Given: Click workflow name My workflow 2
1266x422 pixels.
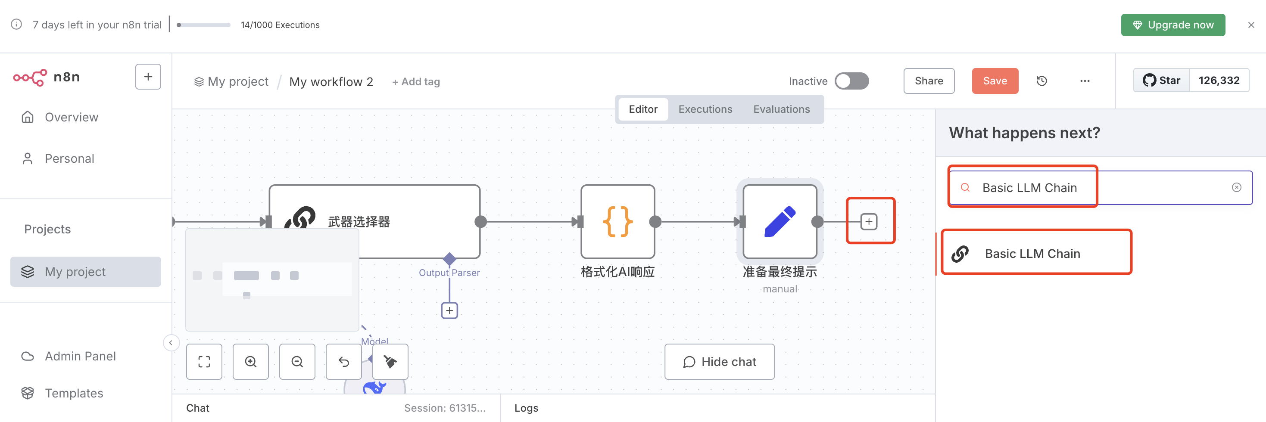Looking at the screenshot, I should click(x=331, y=81).
